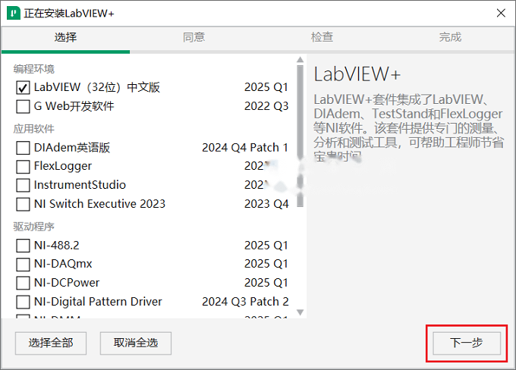The image size is (516, 370).
Task: Click the product list scrollbar thumb
Action: pyautogui.click(x=300, y=136)
